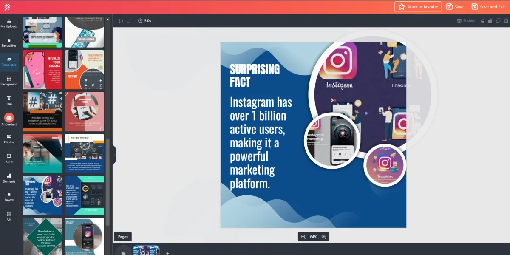
Task: Choose the Visualize Your Success template
Action: (42, 70)
